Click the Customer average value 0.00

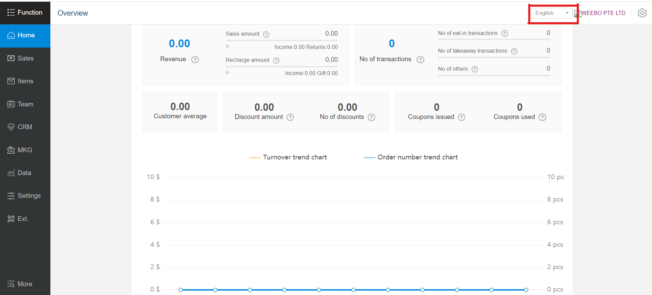point(180,107)
